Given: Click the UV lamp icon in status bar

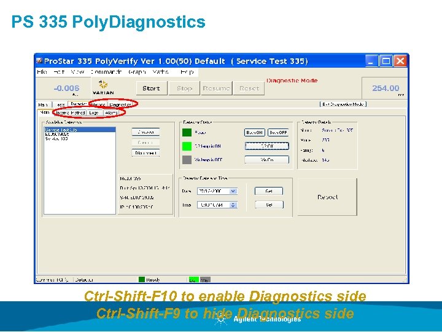Looking at the screenshot, I should (x=193, y=280).
